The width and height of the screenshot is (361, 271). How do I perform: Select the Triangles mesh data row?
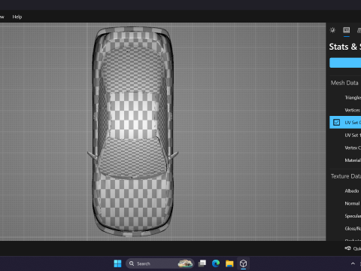345,97
